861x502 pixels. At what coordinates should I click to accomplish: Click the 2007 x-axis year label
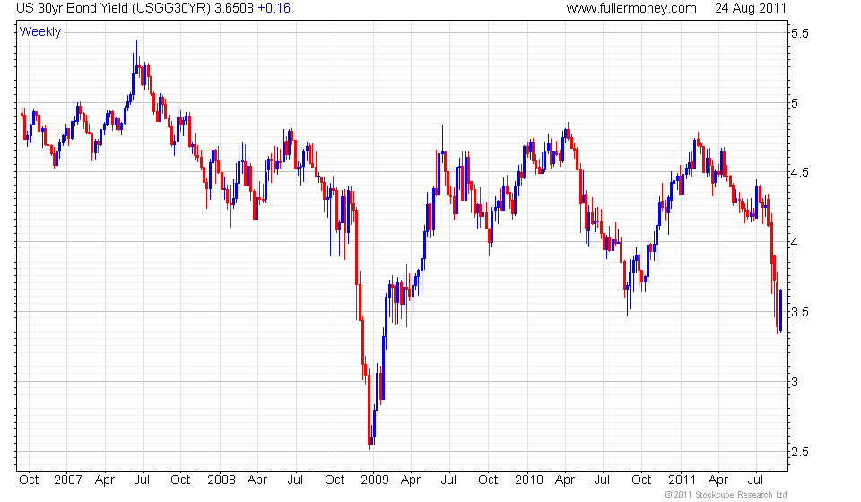click(68, 480)
